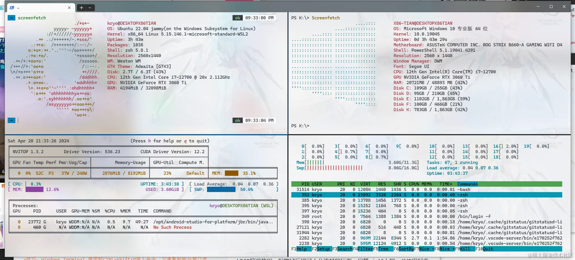Image resolution: width=575 pixels, height=260 pixels.
Task: Click the F6 SortBy button in htop
Action: click(404, 249)
